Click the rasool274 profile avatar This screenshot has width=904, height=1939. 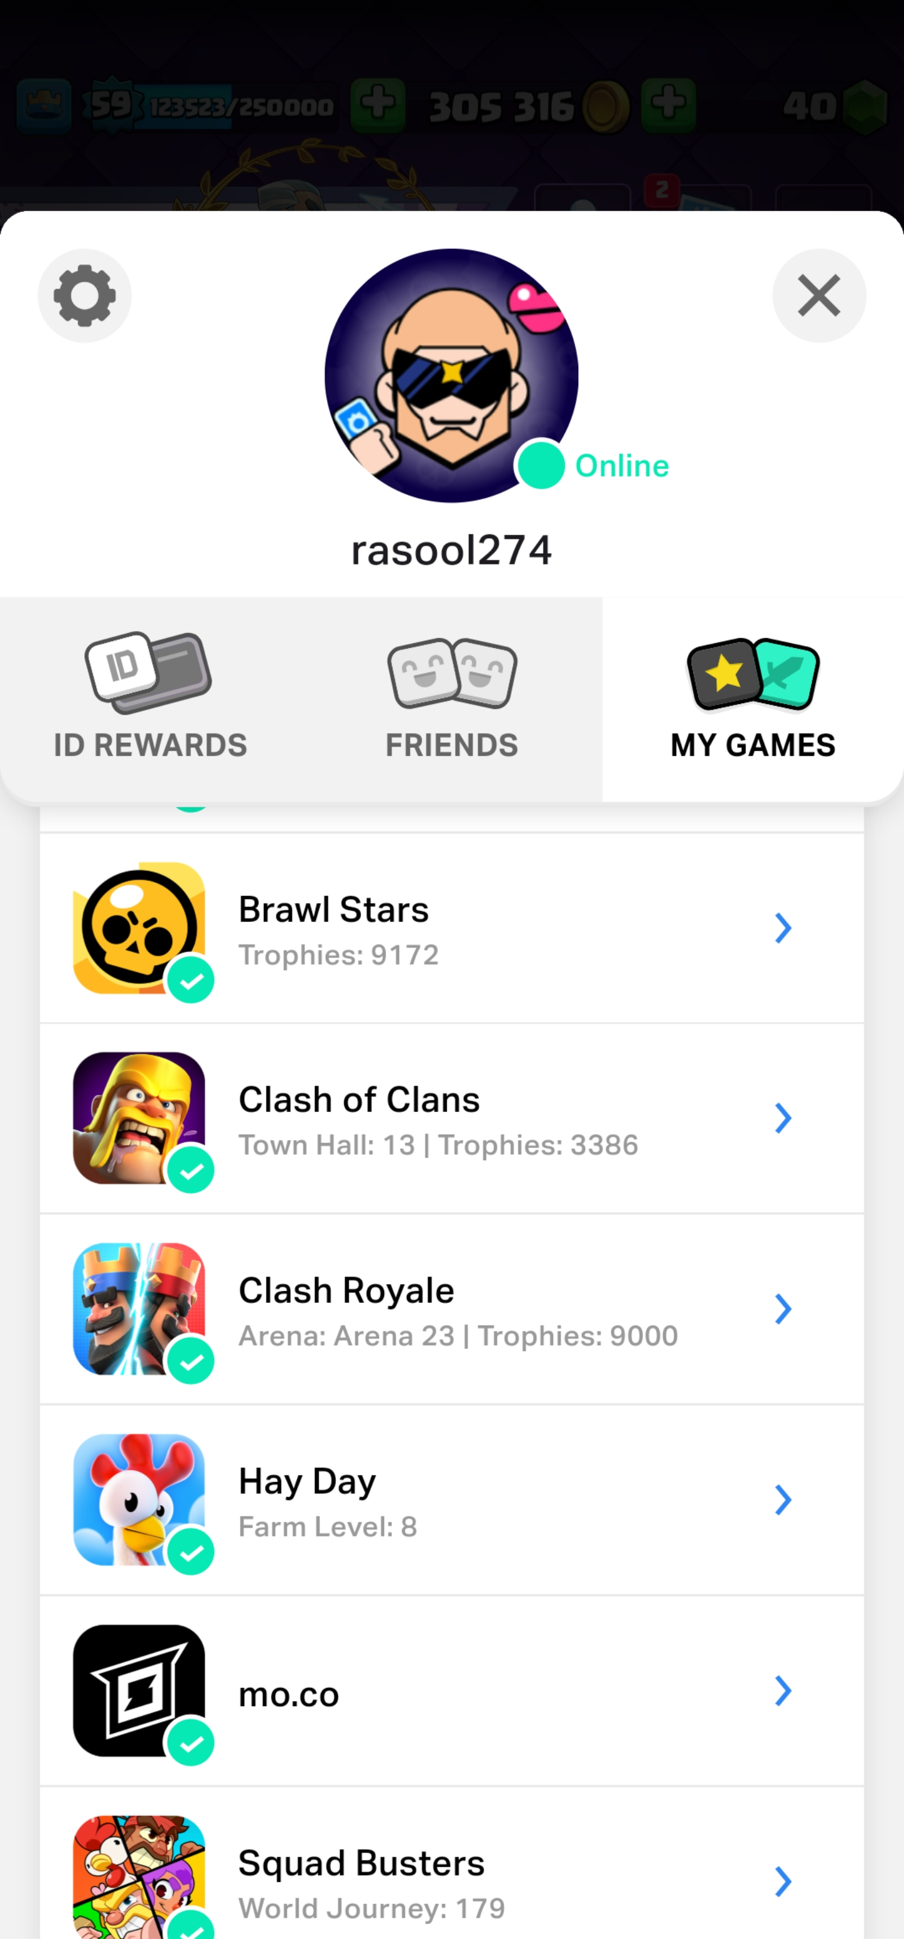point(451,375)
